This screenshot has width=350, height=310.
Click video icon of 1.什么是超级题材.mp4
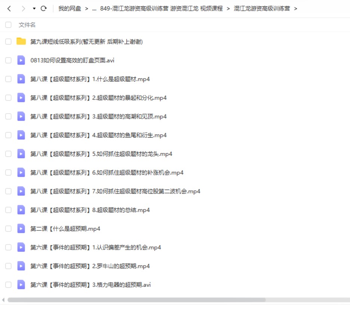21,79
